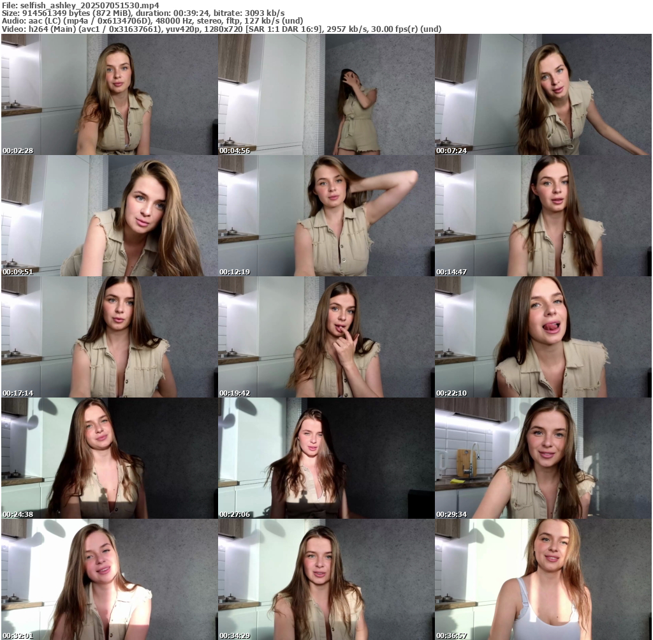This screenshot has width=653, height=640.
Task: Click the duration value 00:39:24
Action: 191,13
